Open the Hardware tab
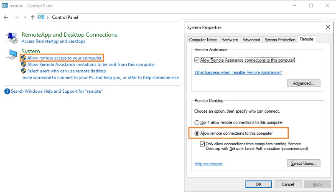 pos(229,40)
